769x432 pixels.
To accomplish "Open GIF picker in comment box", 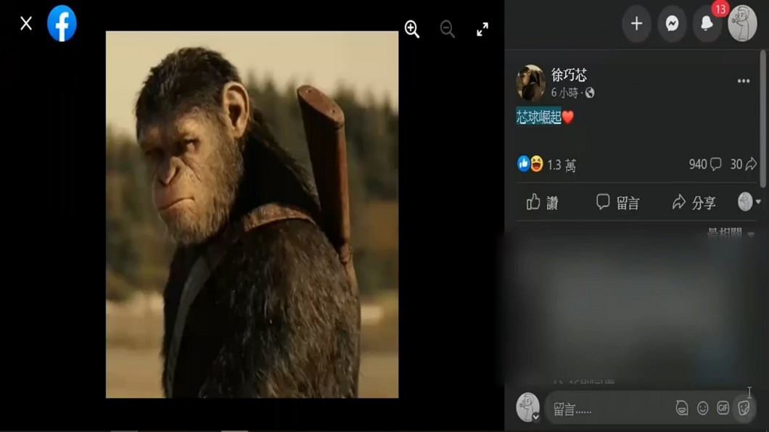I will (x=723, y=407).
